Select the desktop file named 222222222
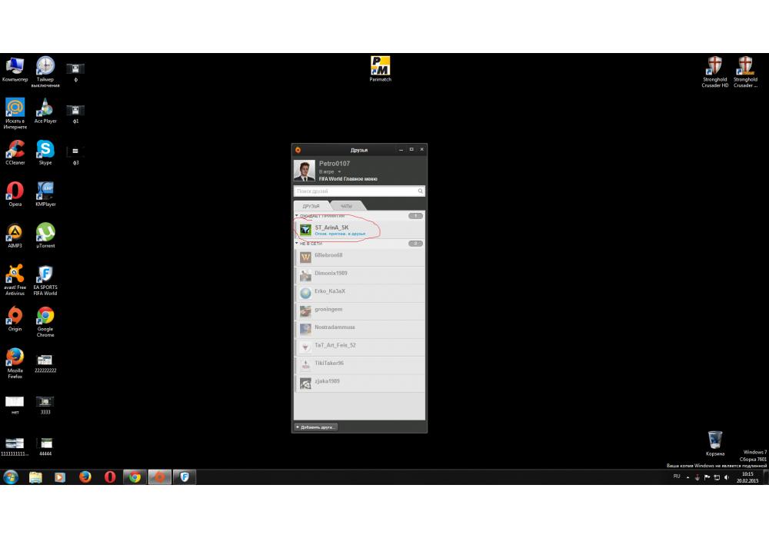This screenshot has width=769, height=538. [45, 364]
